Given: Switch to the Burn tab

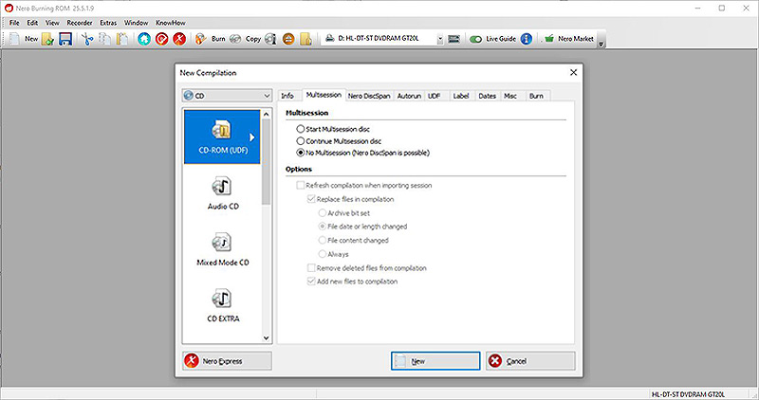Looking at the screenshot, I should pyautogui.click(x=536, y=96).
